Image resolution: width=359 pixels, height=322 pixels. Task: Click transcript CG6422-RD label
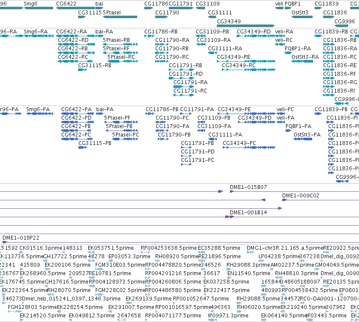tap(73, 40)
